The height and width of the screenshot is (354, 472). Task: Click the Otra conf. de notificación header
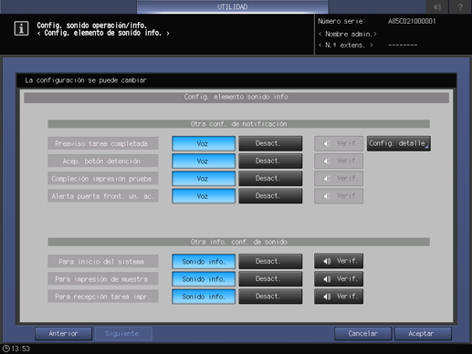(x=238, y=124)
